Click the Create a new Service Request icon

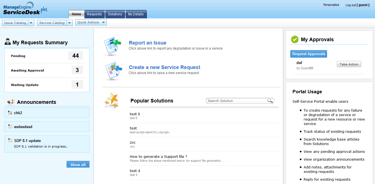click(x=113, y=71)
